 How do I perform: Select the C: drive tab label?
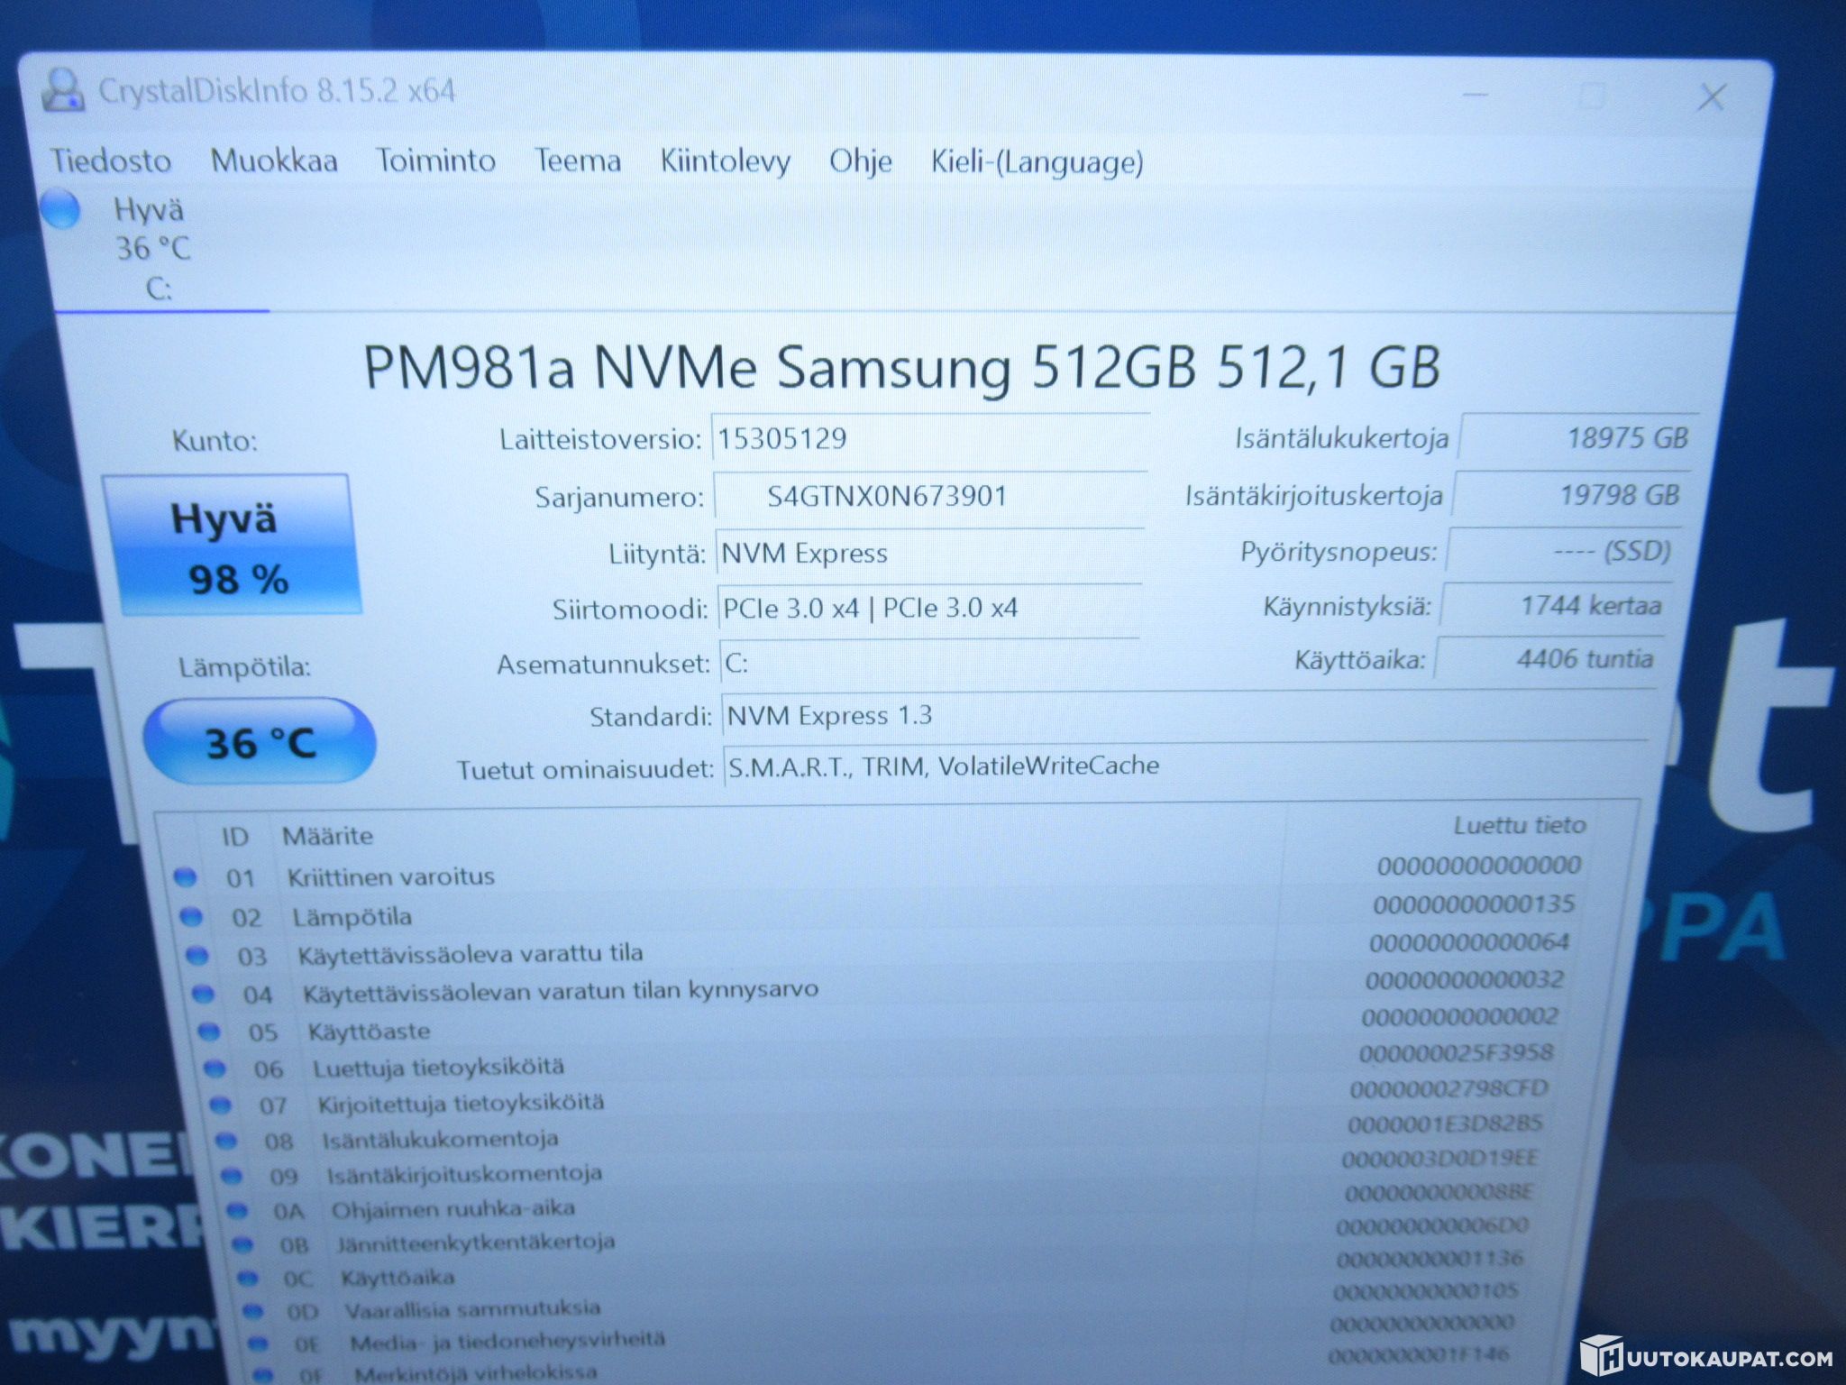pyautogui.click(x=159, y=289)
